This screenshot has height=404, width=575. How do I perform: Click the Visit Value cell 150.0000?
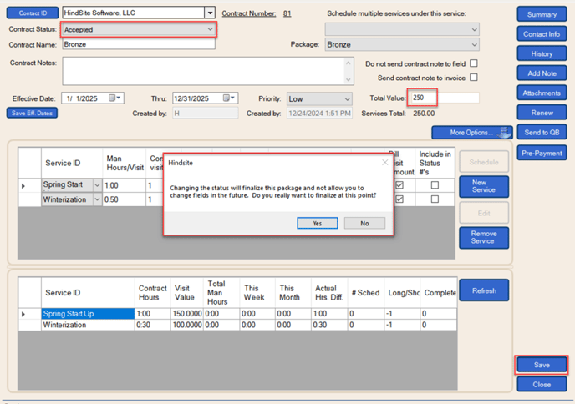point(187,314)
